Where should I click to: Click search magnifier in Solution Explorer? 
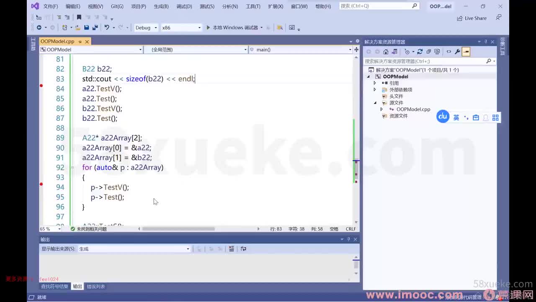coord(488,61)
